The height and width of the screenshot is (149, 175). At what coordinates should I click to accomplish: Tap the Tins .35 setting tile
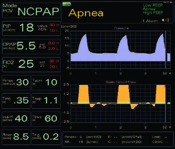pyautogui.click(x=16, y=101)
